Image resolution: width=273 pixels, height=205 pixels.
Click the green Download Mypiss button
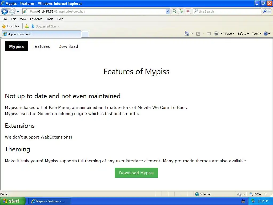136,173
